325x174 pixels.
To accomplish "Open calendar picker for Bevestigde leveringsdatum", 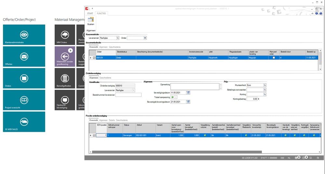I will pyautogui.click(x=188, y=102).
